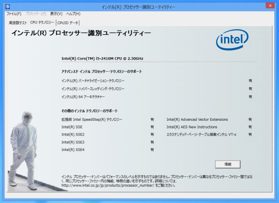Open the 表示(V) menu

tap(56, 14)
